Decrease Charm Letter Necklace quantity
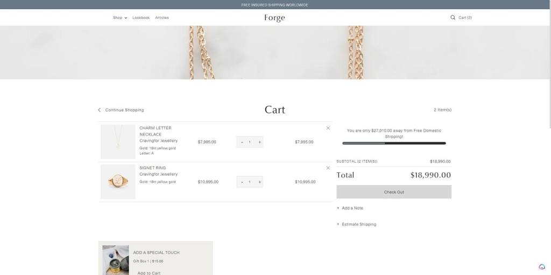This screenshot has width=551, height=275. coord(242,142)
